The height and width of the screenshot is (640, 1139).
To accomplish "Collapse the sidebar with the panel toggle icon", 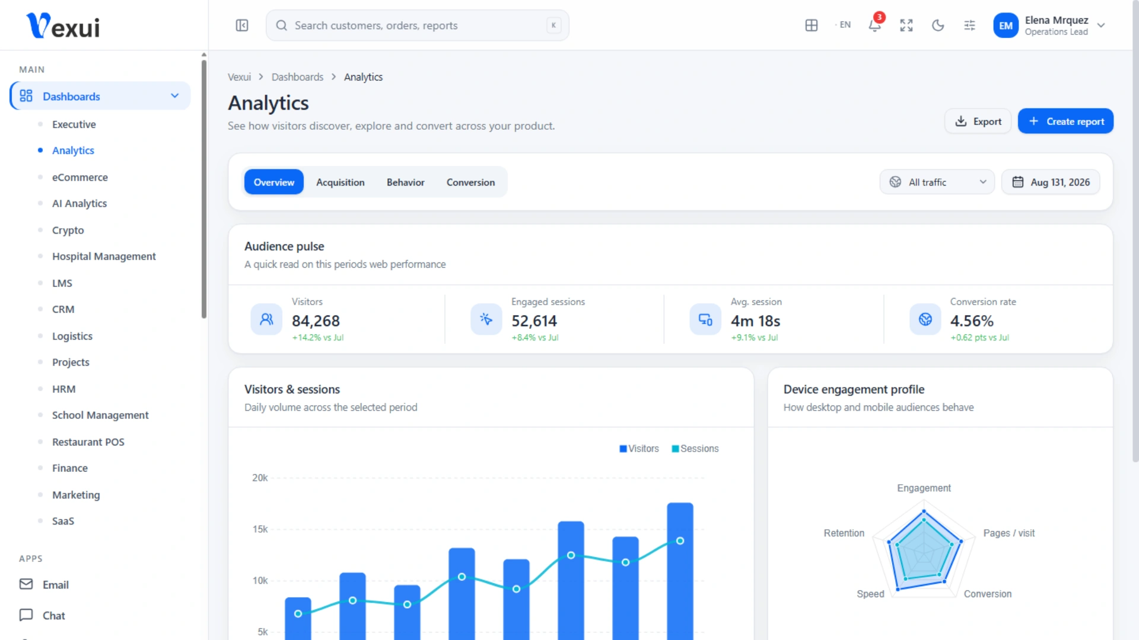I will pyautogui.click(x=242, y=25).
